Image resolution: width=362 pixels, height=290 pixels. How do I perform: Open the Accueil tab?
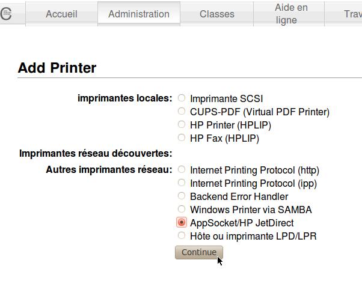pyautogui.click(x=61, y=14)
